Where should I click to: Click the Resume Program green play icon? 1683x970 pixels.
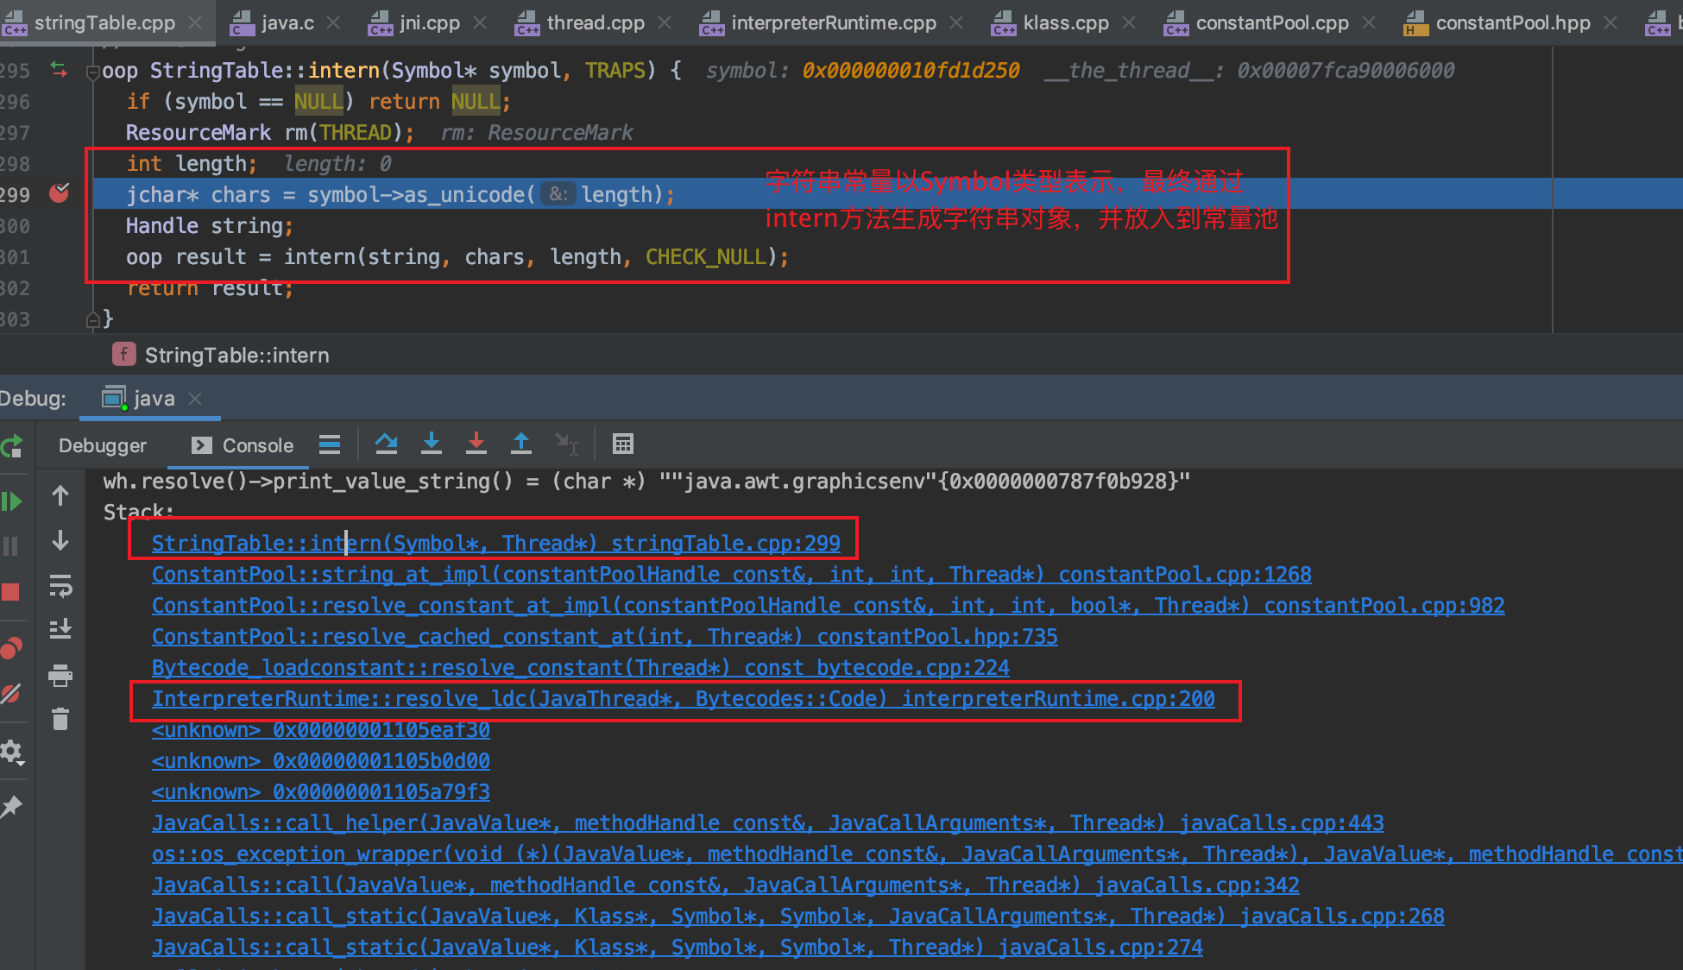12,501
